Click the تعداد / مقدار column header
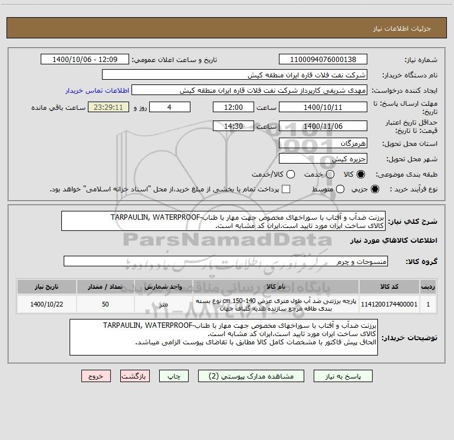This screenshot has width=454, height=440. (x=106, y=286)
